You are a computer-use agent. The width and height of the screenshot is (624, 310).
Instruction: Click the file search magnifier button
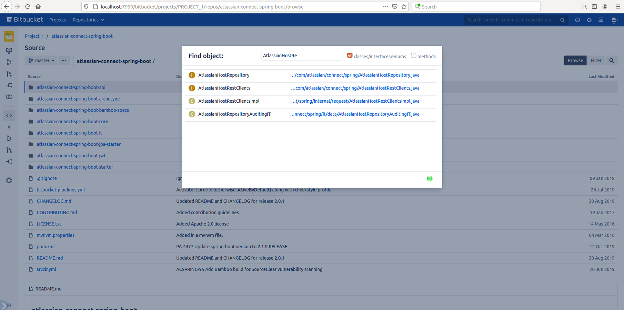(x=612, y=61)
